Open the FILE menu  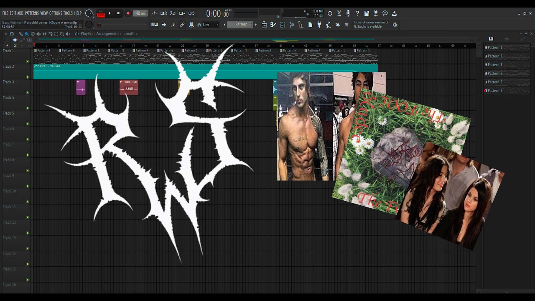tap(5, 13)
